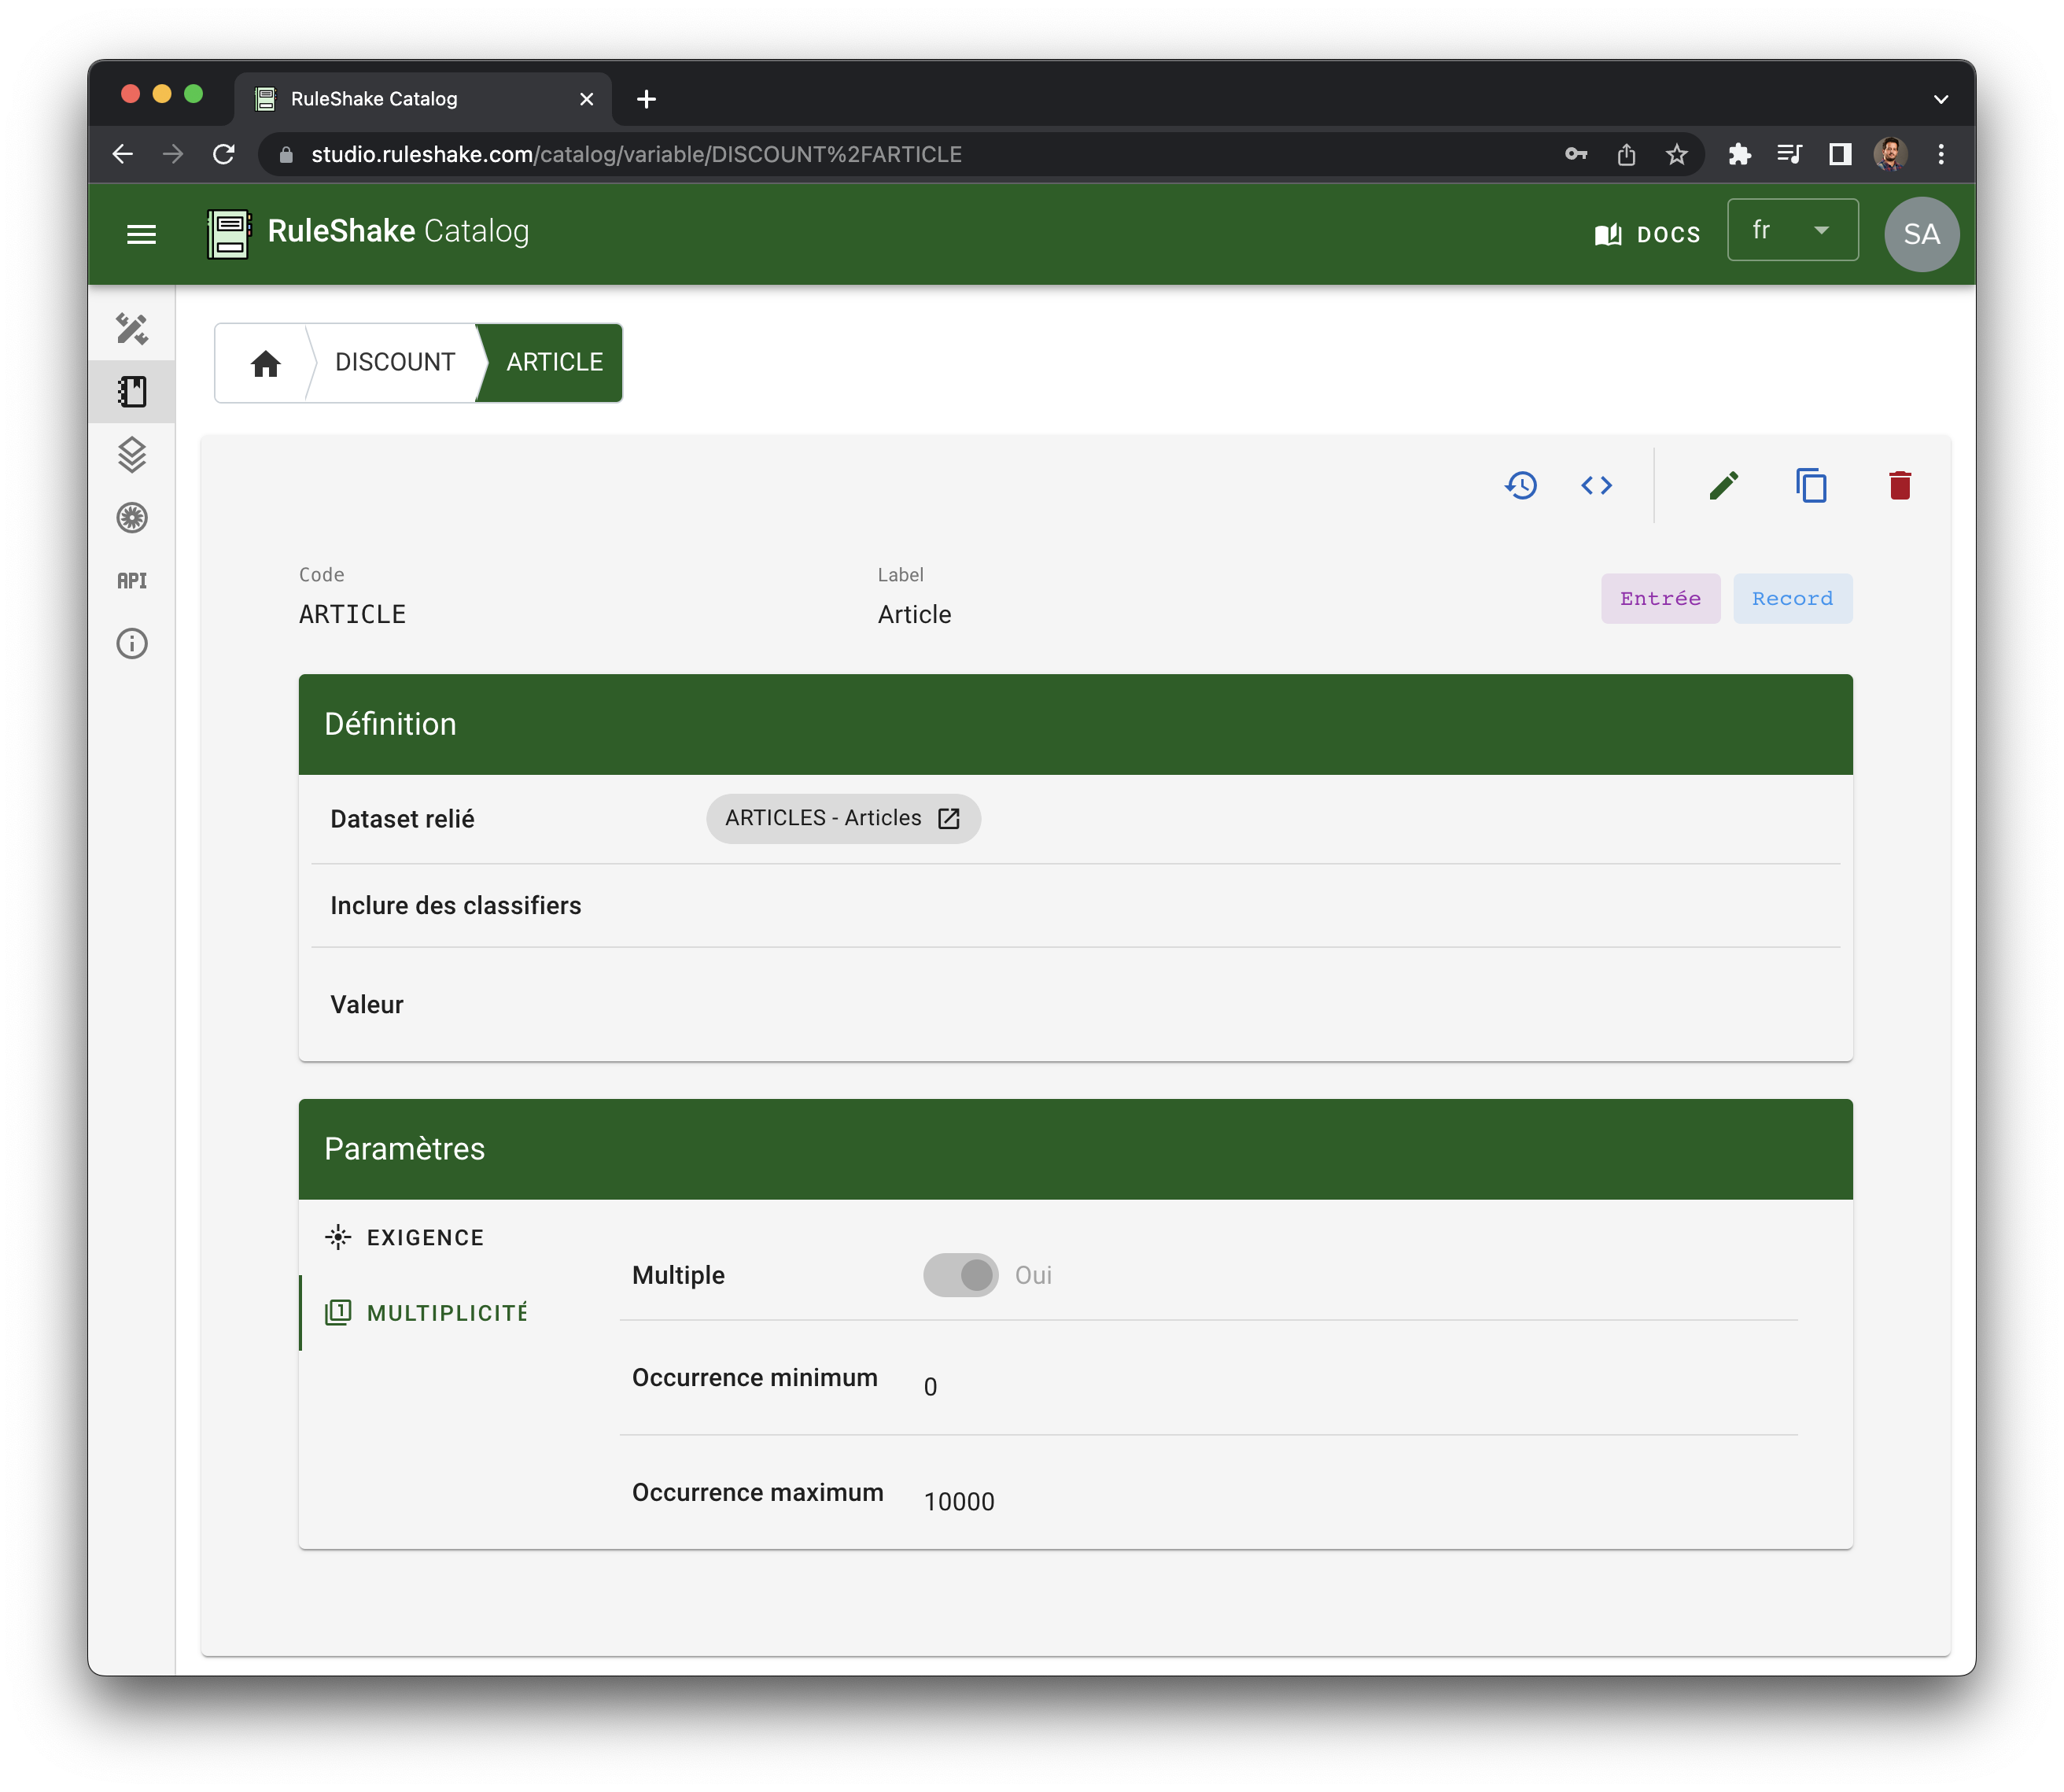Open the browser tab list chevron
Viewport: 2064px width, 1792px height.
pos(1940,99)
